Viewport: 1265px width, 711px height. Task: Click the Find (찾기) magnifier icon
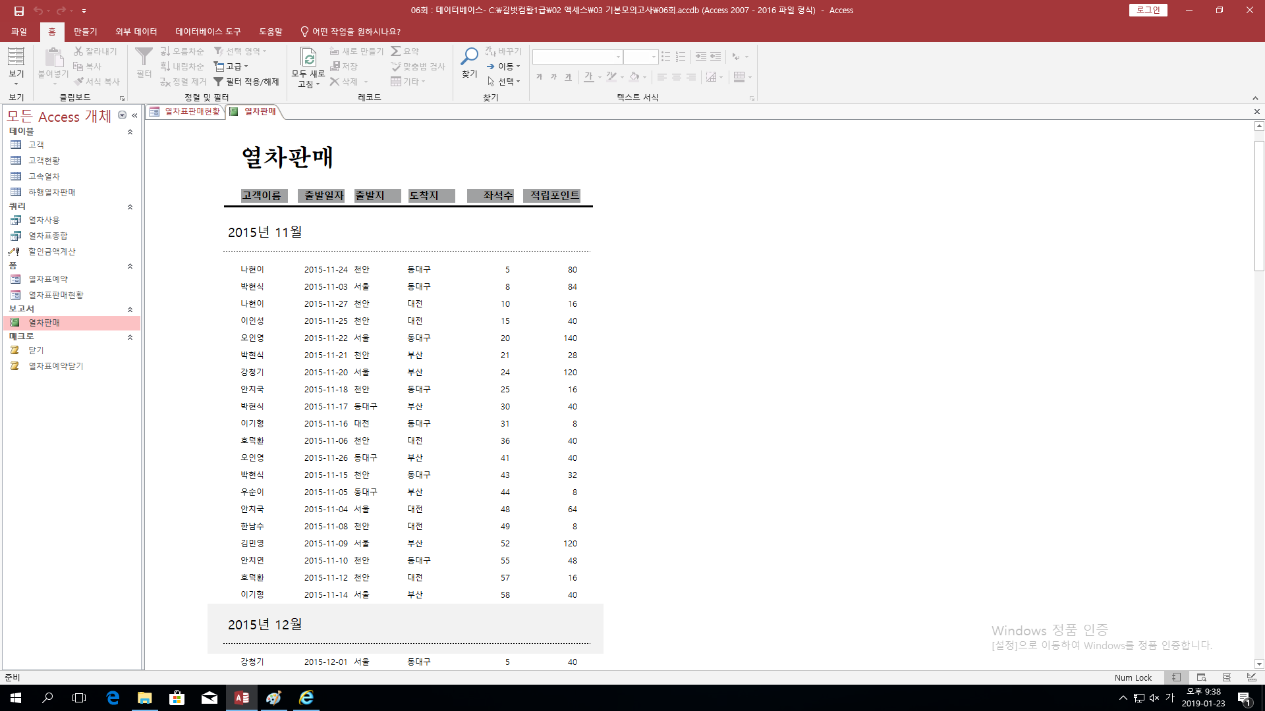(469, 57)
